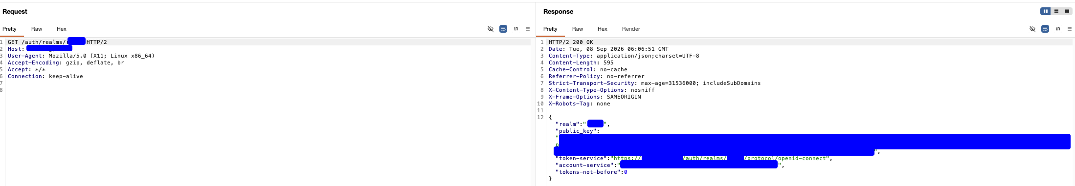
Task: Click the Accept: */* header line
Action: click(26, 69)
